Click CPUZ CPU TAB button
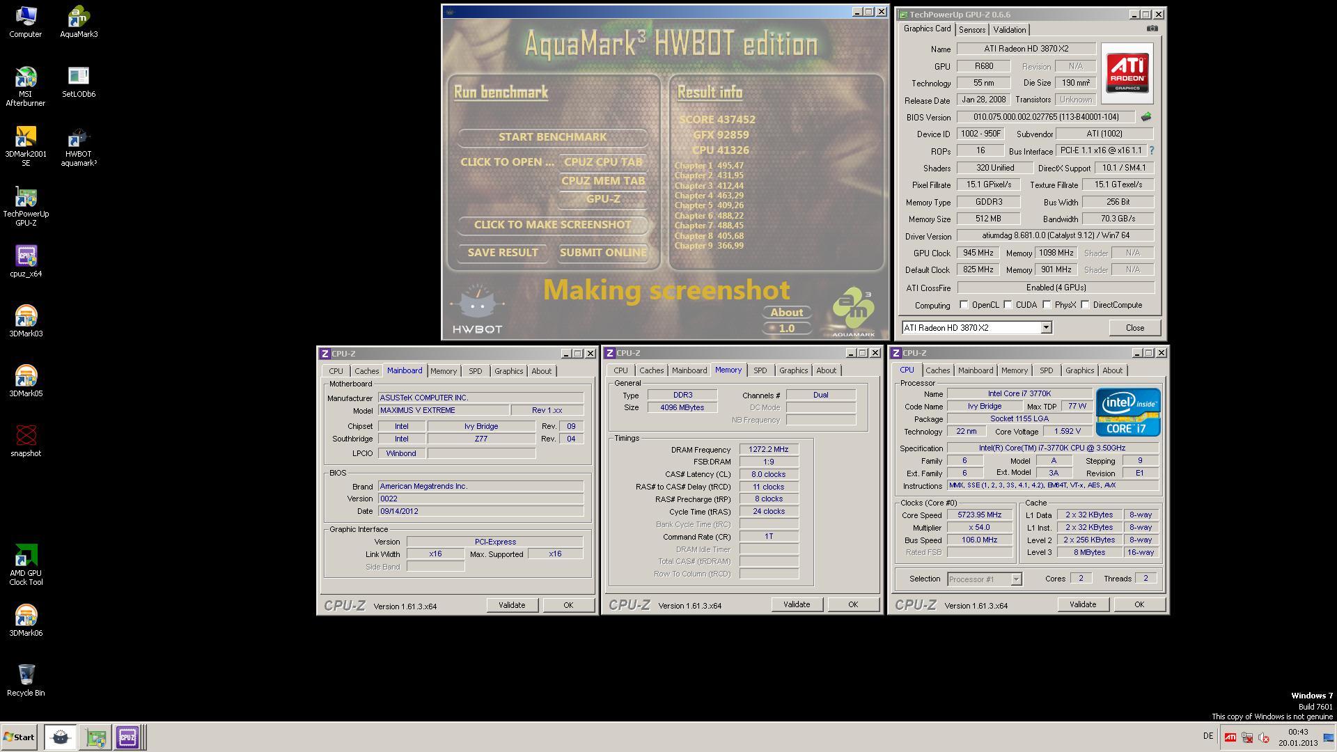The image size is (1337, 752). pos(603,162)
